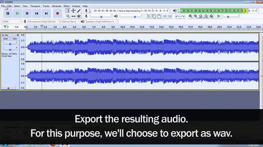This screenshot has height=147, width=263.
Task: Fit project to window width
Action: pyautogui.click(x=206, y=16)
